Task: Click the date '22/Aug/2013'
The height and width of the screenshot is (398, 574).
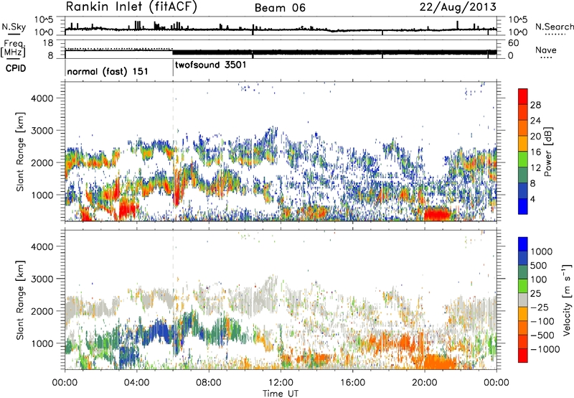Action: (458, 7)
